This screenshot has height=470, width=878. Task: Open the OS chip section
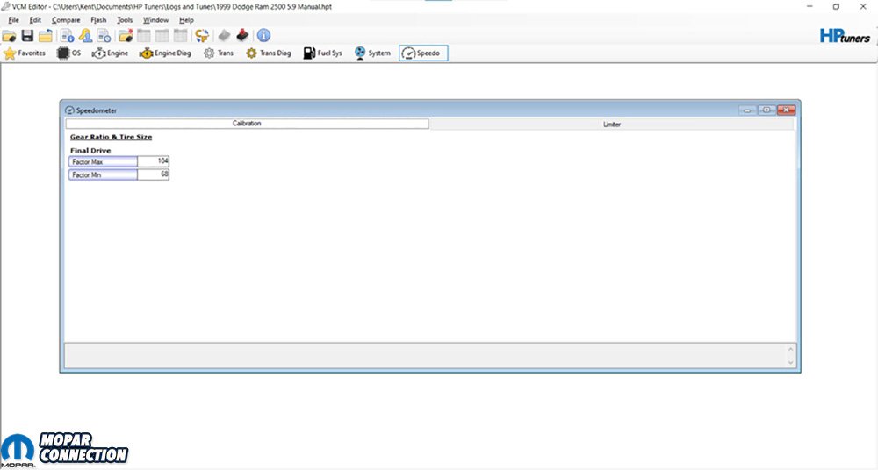[x=69, y=53]
